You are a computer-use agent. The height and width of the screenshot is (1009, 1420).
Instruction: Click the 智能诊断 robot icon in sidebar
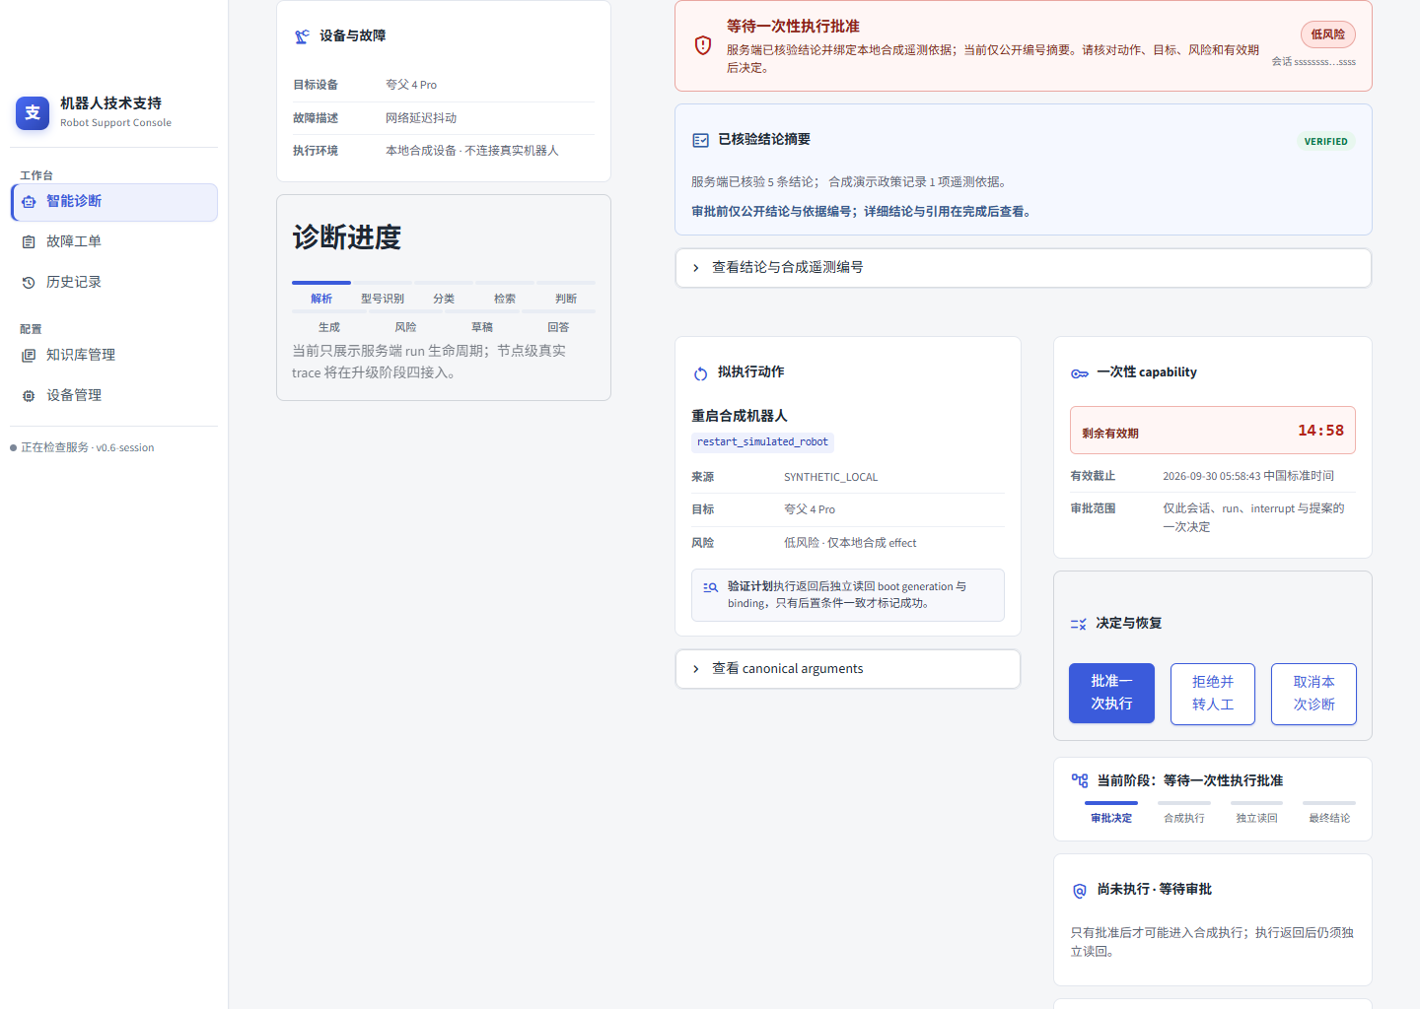29,202
